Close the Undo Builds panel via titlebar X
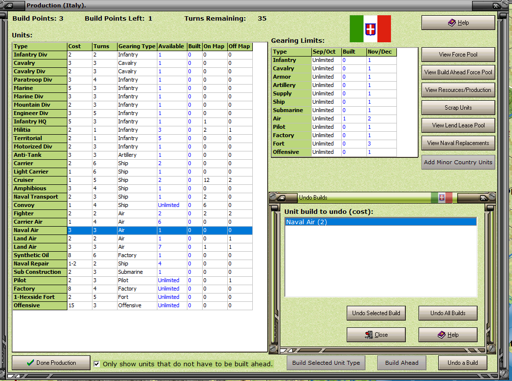The image size is (512, 381). (x=483, y=198)
